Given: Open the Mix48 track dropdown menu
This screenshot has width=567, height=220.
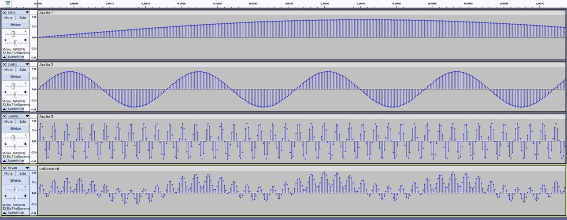Looking at the screenshot, I should (18, 168).
